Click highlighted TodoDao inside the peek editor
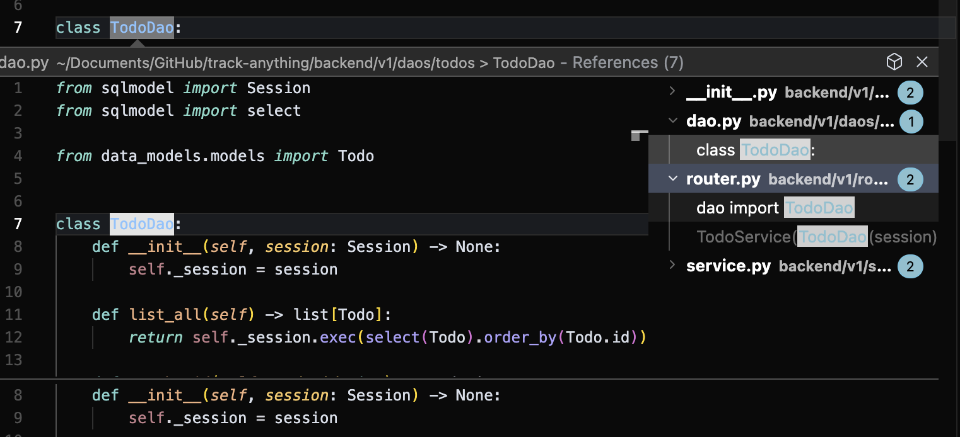 (142, 224)
